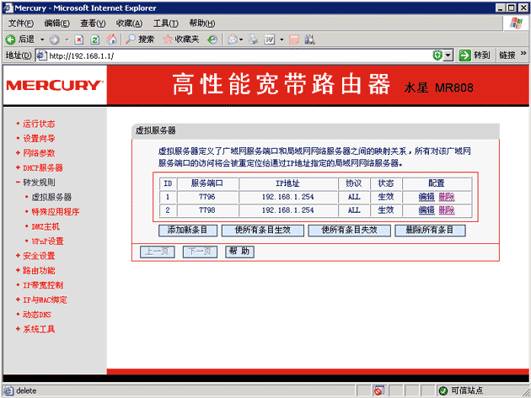
Task: Expand the 安全设置 sidebar item
Action: coord(39,256)
